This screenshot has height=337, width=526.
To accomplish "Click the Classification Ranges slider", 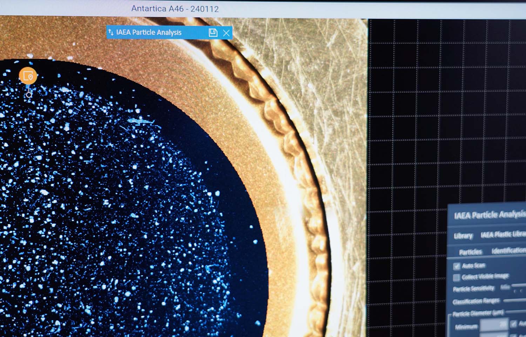I will point(515,300).
